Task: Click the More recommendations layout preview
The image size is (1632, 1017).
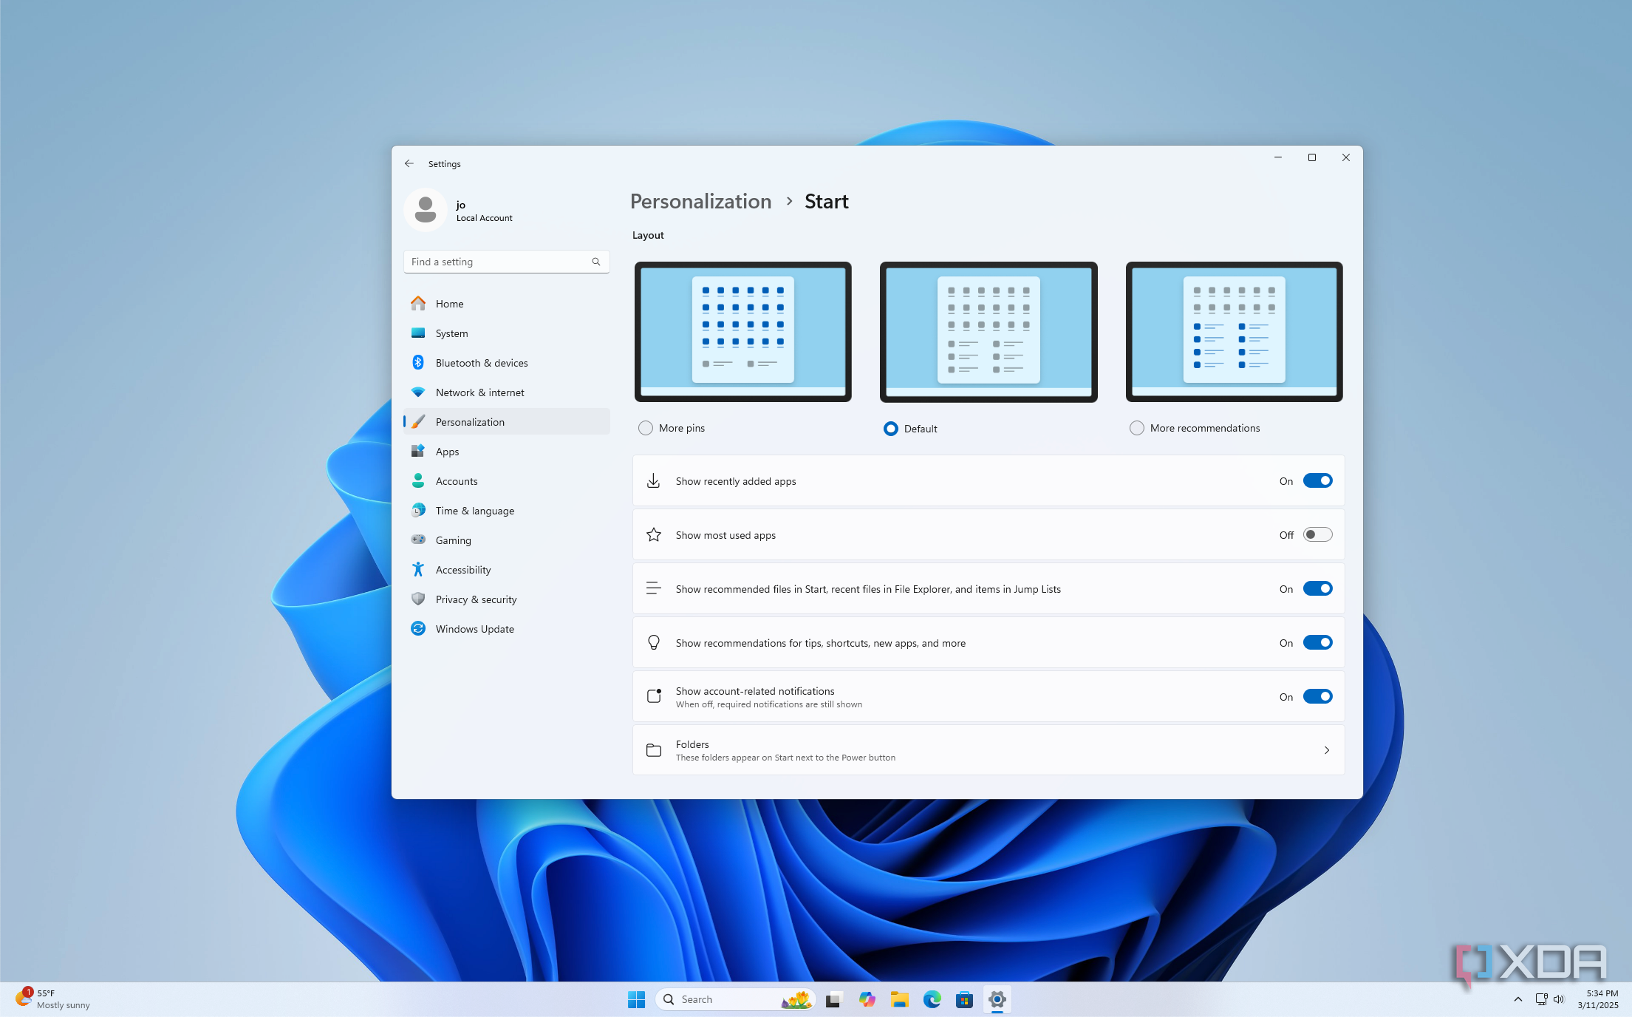Action: tap(1235, 332)
